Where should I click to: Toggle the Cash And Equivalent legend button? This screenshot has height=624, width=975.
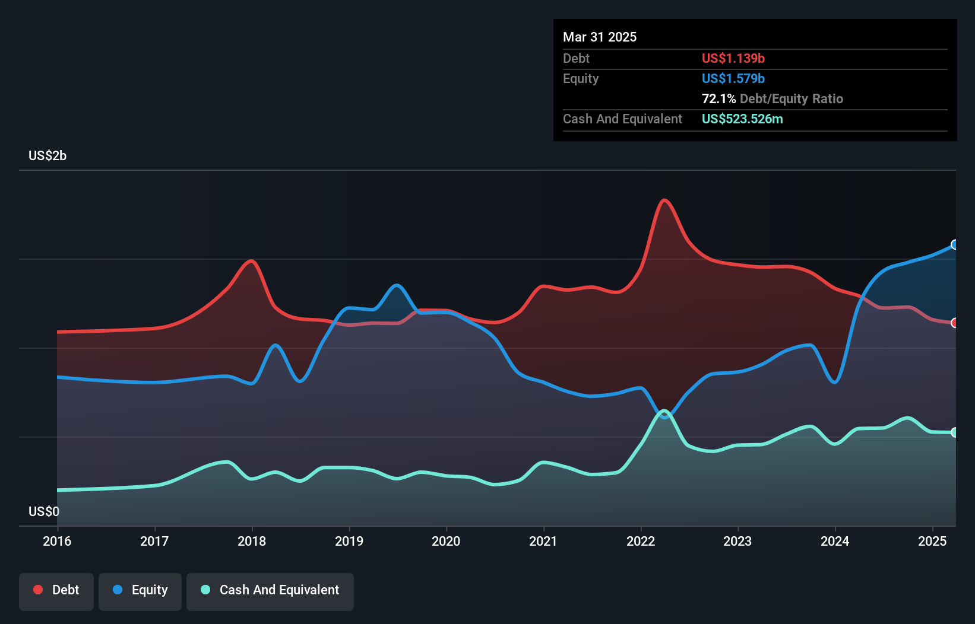pyautogui.click(x=270, y=591)
